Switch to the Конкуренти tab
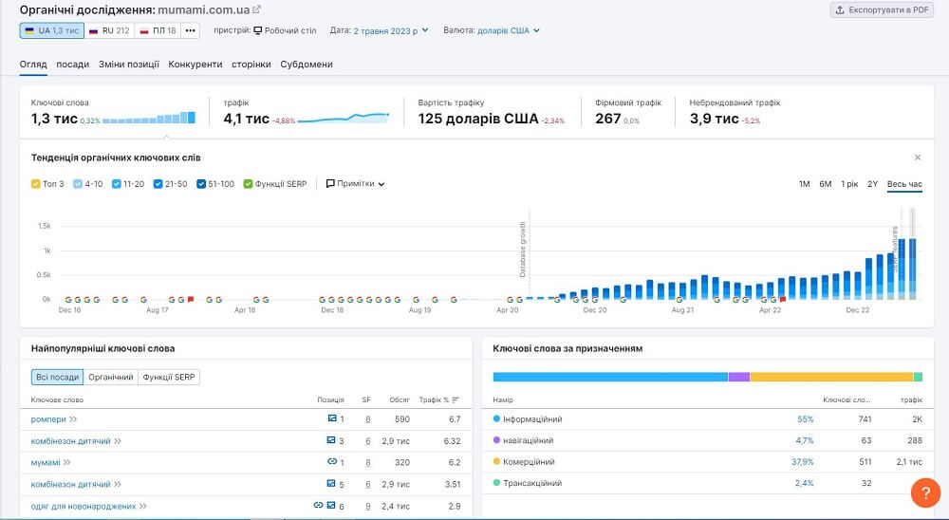This screenshot has height=520, width=949. coord(195,65)
